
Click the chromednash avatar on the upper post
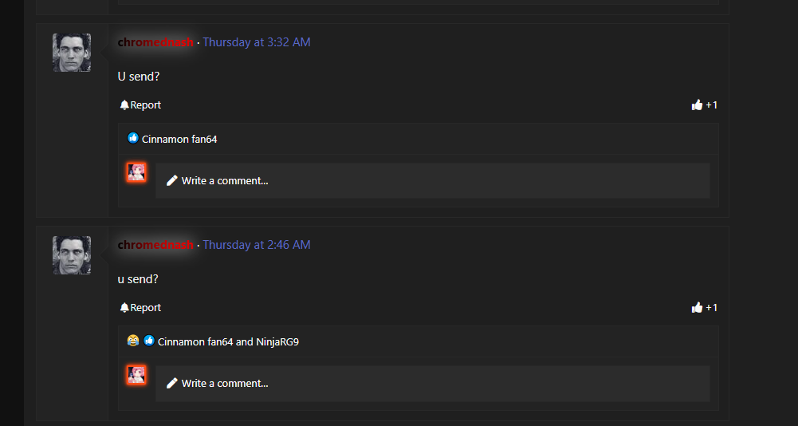point(72,53)
